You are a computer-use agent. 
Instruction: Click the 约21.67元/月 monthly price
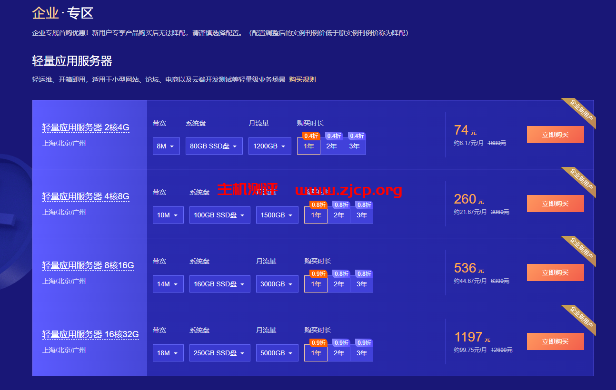tap(470, 212)
